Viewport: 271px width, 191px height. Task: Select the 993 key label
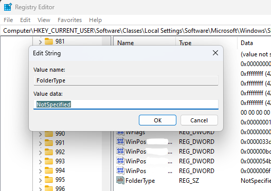click(60, 161)
